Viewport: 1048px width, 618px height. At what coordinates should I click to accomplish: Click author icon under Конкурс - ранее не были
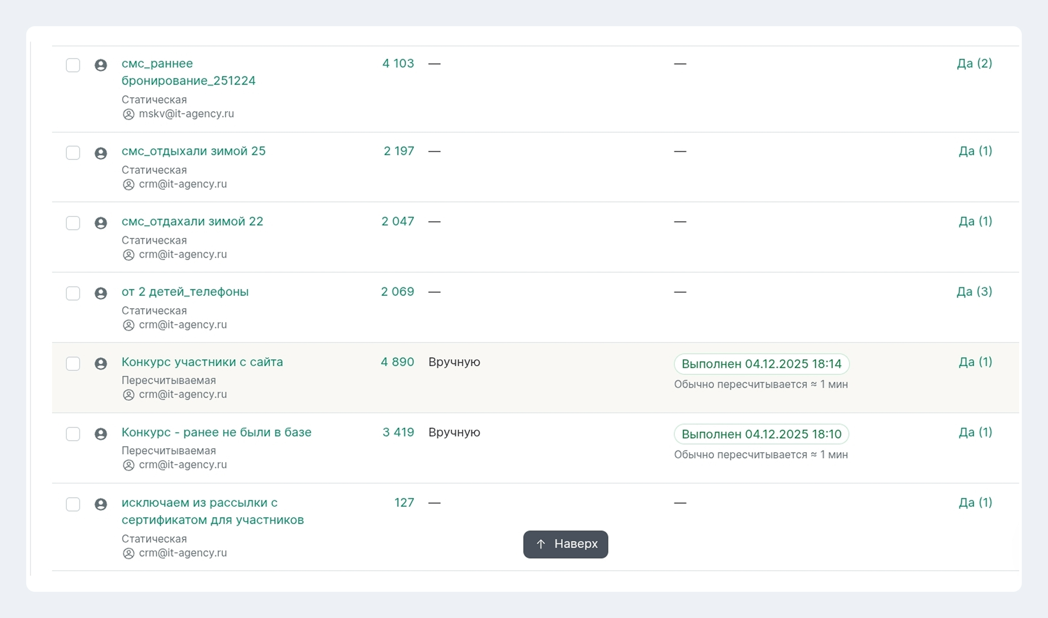pyautogui.click(x=128, y=465)
